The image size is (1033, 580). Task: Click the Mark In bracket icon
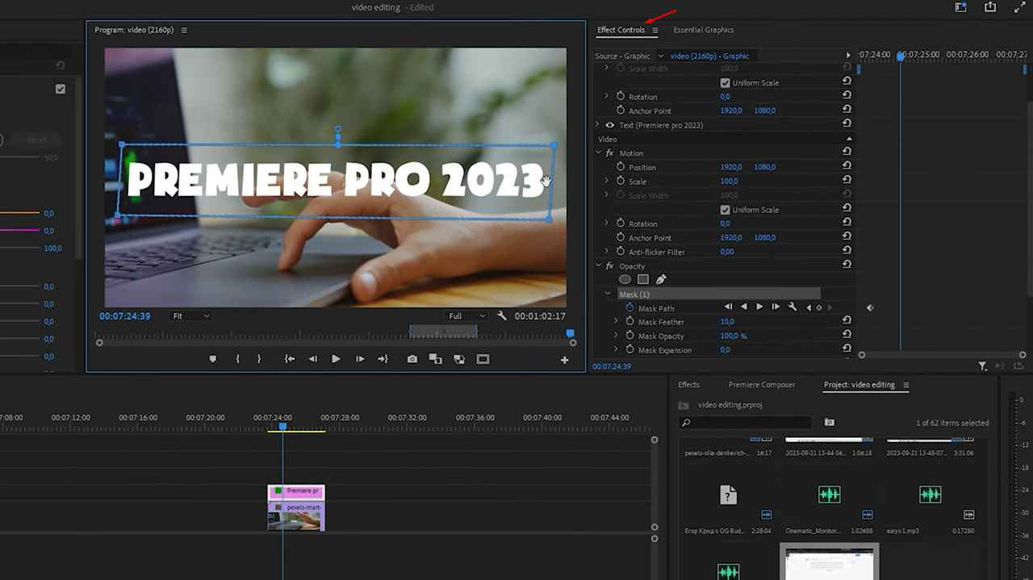click(x=237, y=359)
